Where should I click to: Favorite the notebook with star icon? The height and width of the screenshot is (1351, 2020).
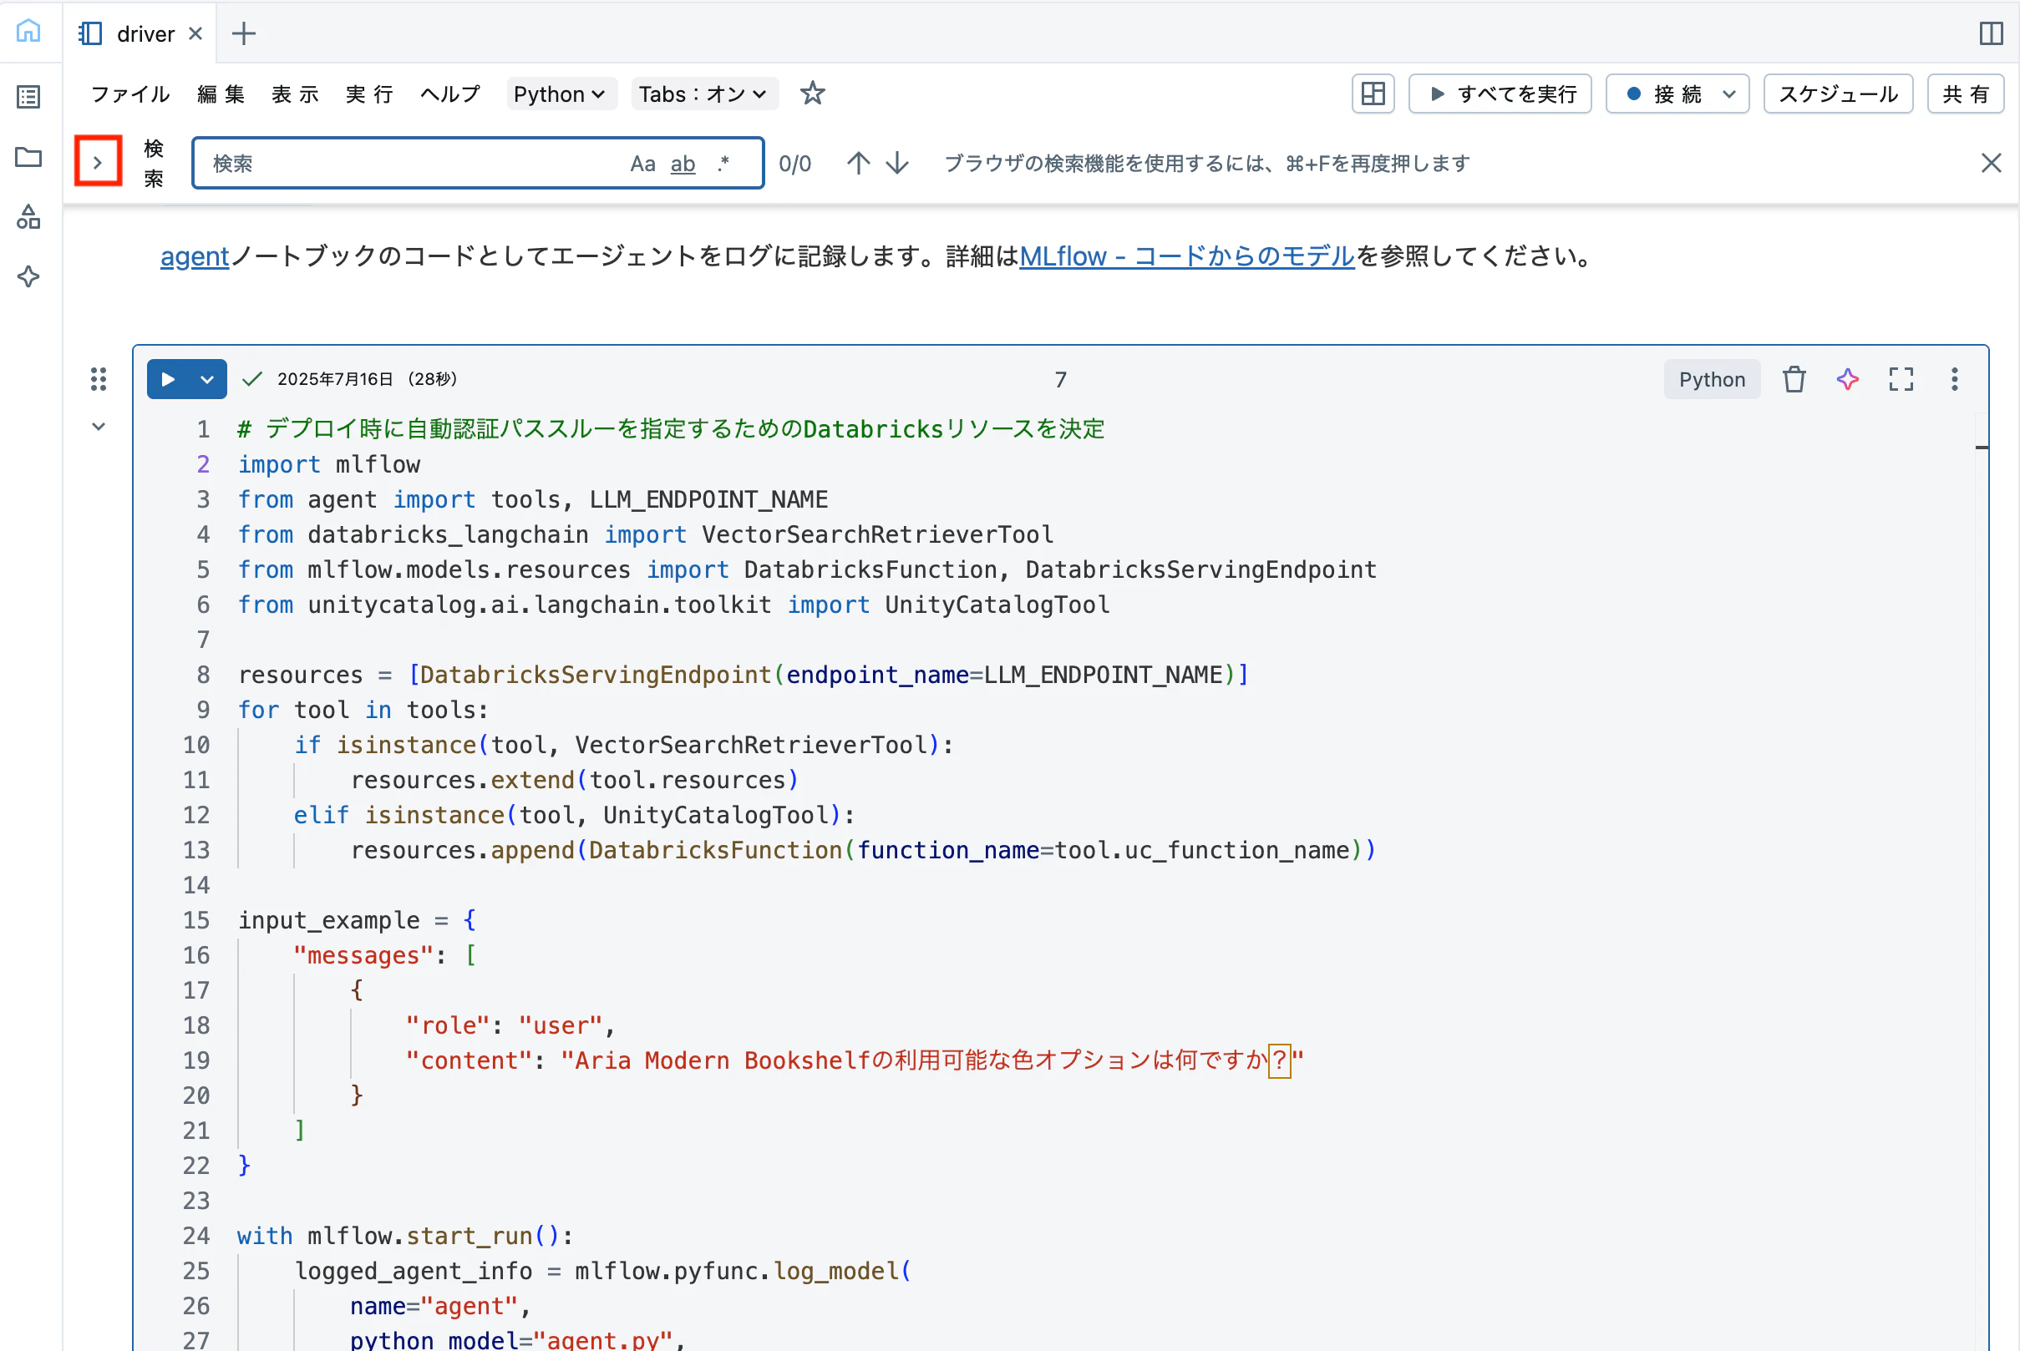point(812,93)
